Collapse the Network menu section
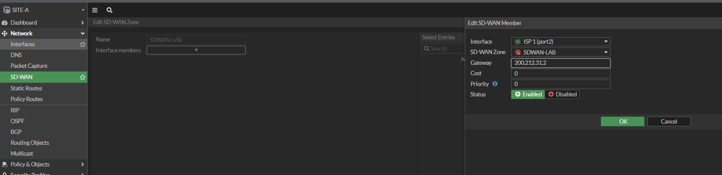 (82, 33)
